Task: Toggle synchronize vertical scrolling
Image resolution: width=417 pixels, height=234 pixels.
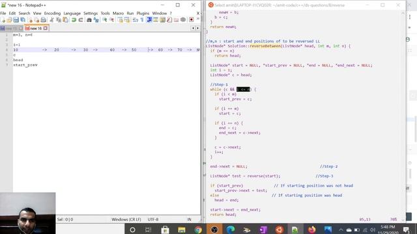Action: pyautogui.click(x=120, y=20)
